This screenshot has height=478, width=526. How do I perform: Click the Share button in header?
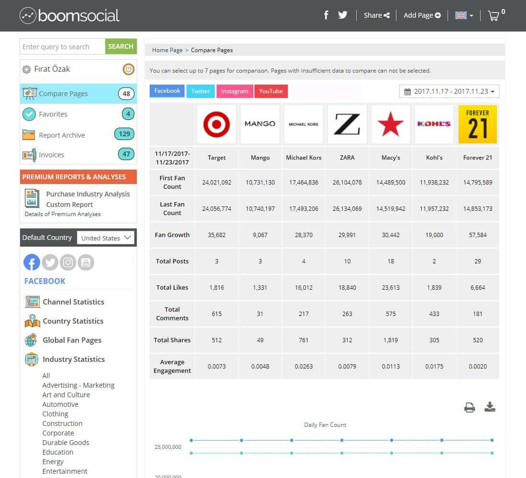(x=376, y=15)
